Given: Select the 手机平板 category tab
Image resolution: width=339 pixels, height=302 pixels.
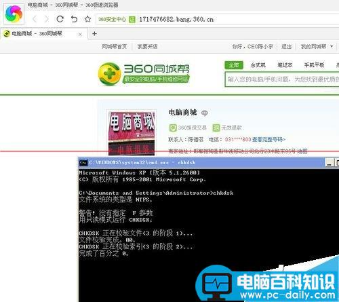Looking at the screenshot, I should [x=314, y=65].
